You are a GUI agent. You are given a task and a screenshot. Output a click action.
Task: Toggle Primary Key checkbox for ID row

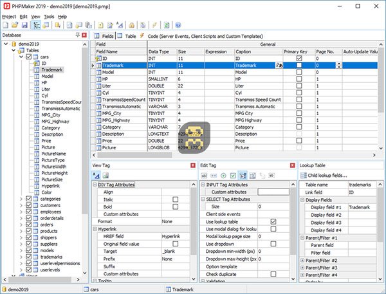tap(299, 59)
